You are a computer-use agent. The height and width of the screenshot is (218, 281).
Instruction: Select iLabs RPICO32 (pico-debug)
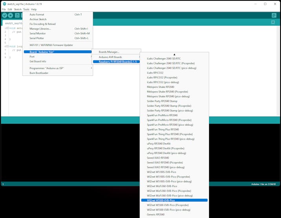tap(174, 82)
